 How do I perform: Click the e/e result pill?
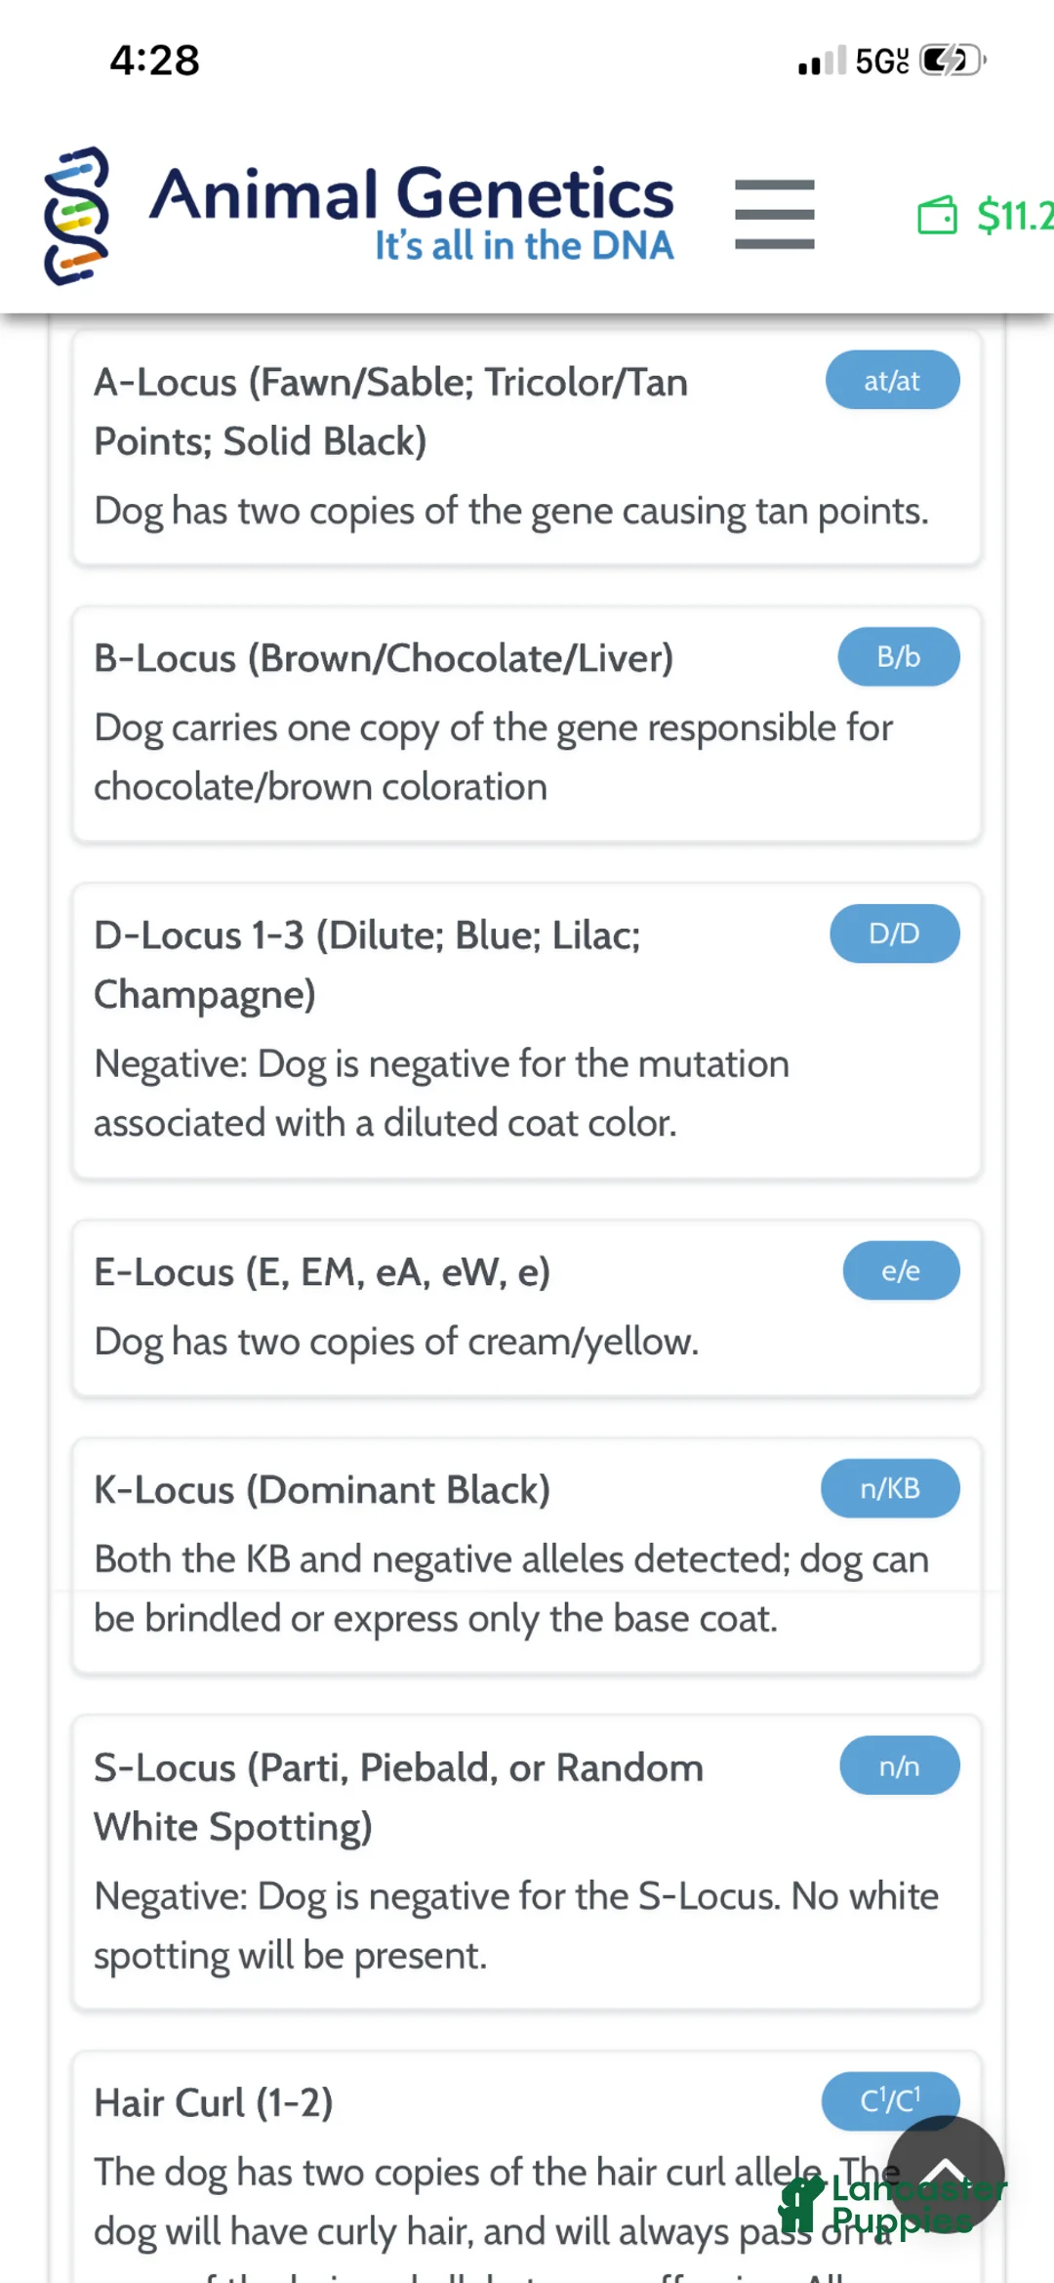[901, 1269]
